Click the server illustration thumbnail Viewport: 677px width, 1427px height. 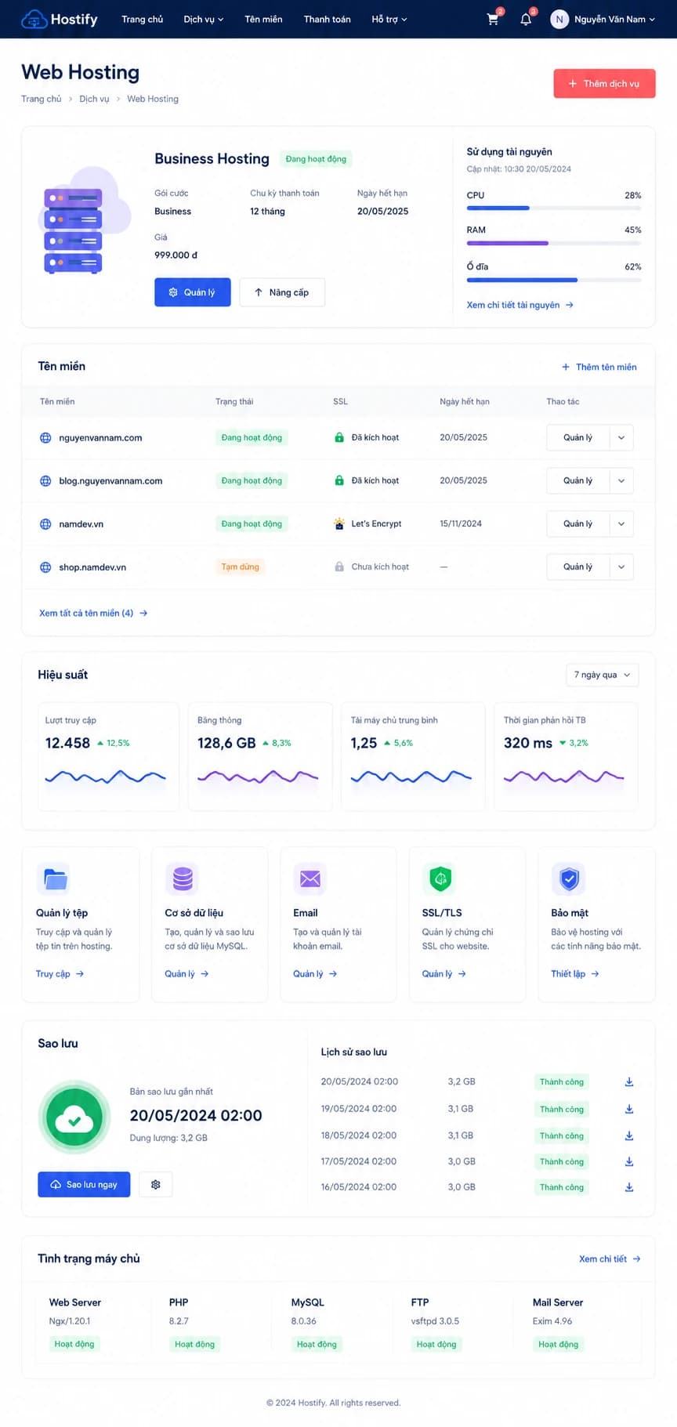point(86,221)
